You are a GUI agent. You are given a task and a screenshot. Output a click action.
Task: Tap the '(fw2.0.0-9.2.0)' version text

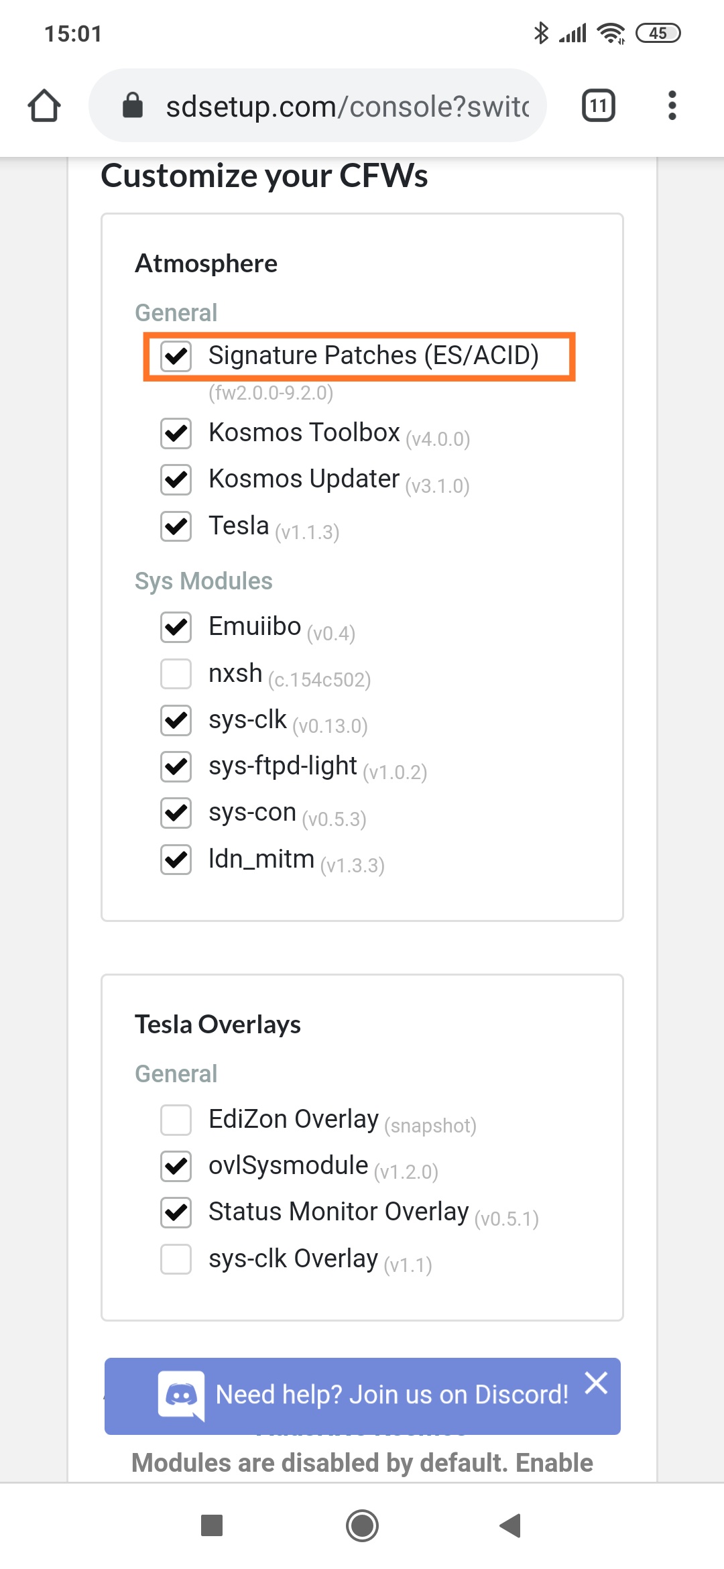pyautogui.click(x=271, y=393)
